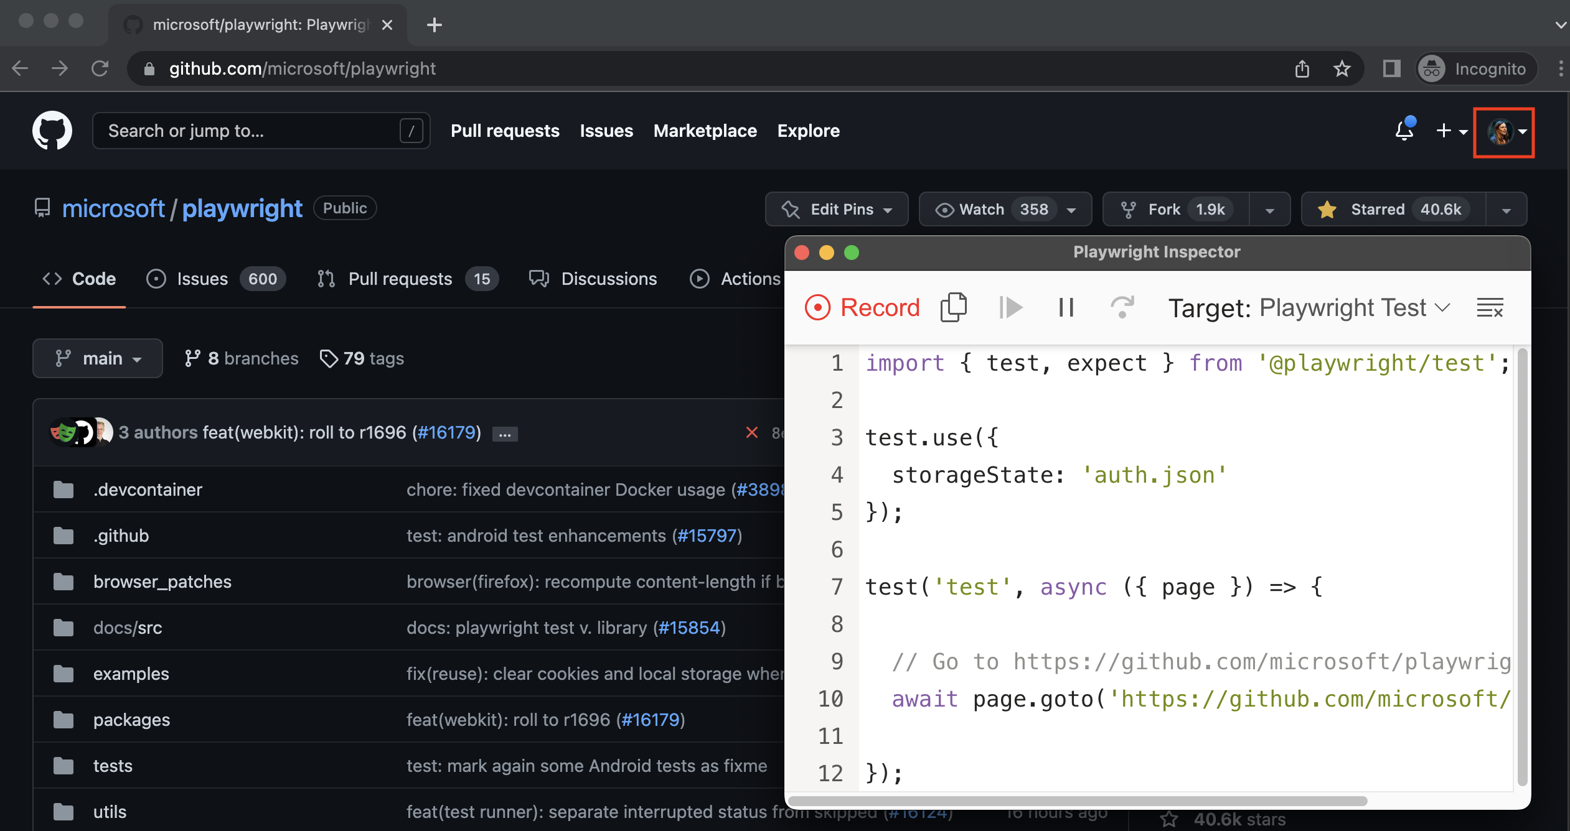This screenshot has width=1570, height=831.
Task: Click the Reset/Refresh button in Inspector toolbar
Action: (x=1119, y=307)
